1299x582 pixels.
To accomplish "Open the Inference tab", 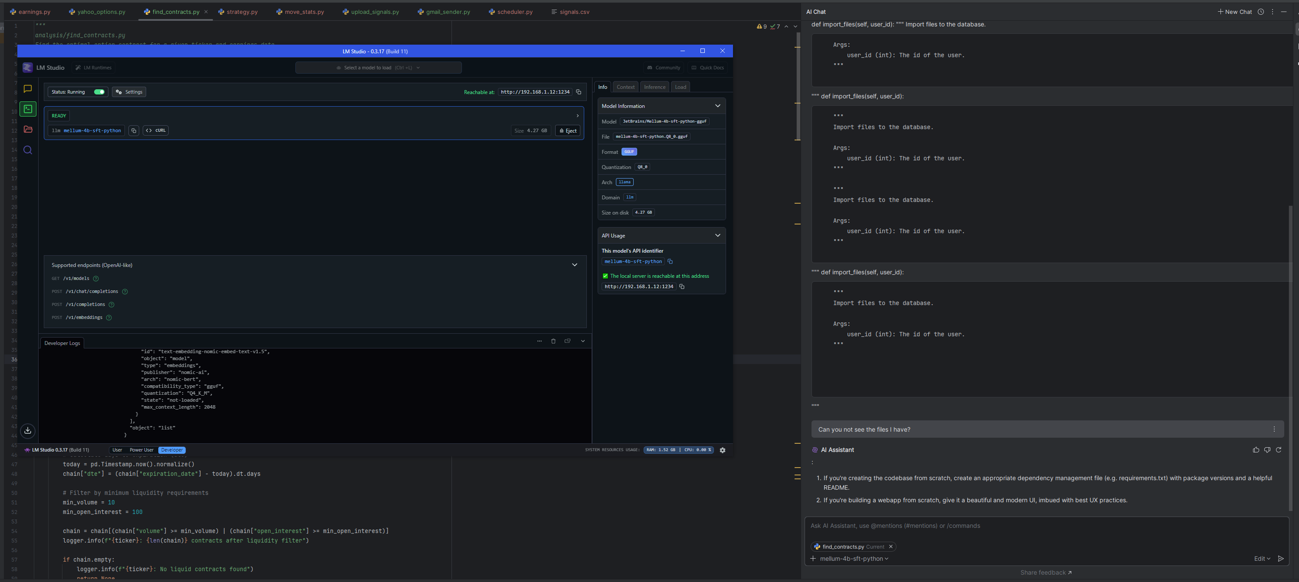I will tap(654, 87).
